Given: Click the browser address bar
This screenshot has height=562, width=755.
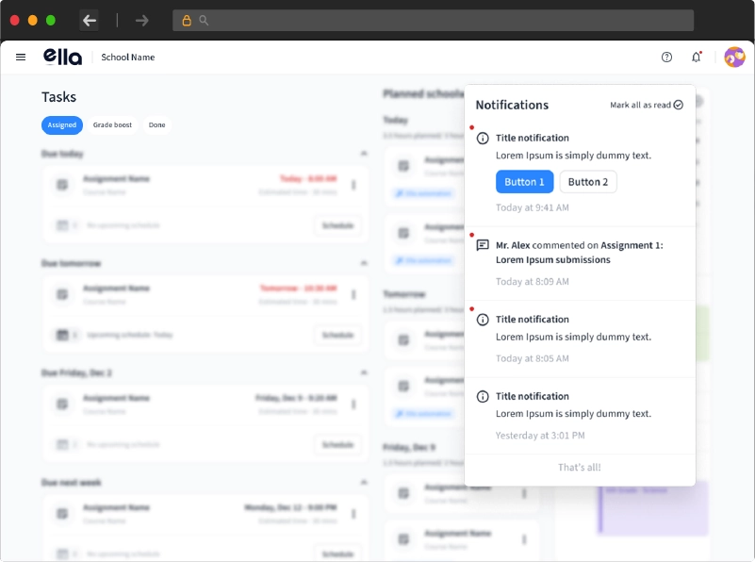Looking at the screenshot, I should coord(434,20).
